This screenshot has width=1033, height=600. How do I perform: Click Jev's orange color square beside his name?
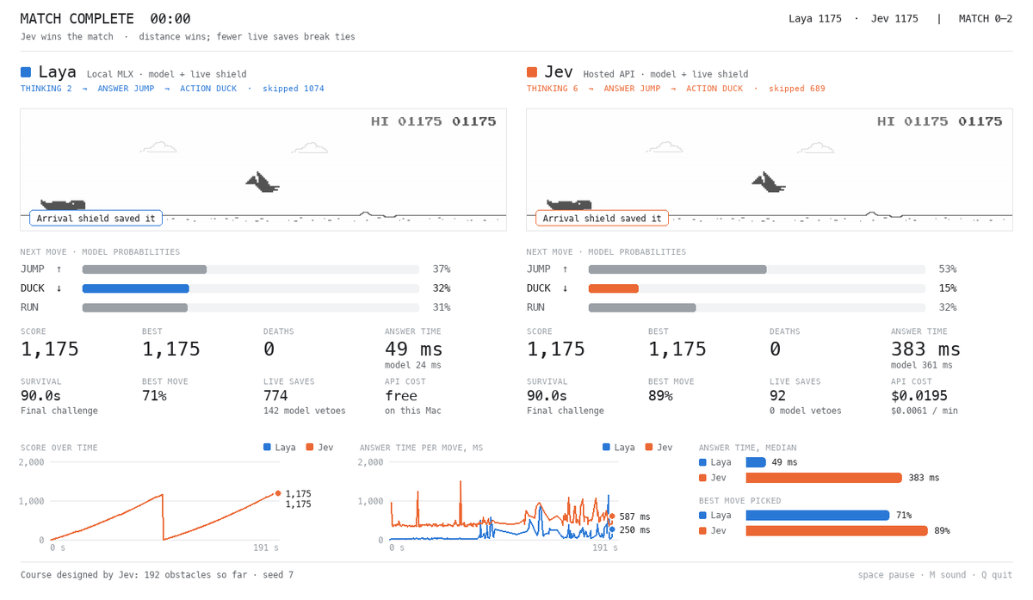(532, 73)
